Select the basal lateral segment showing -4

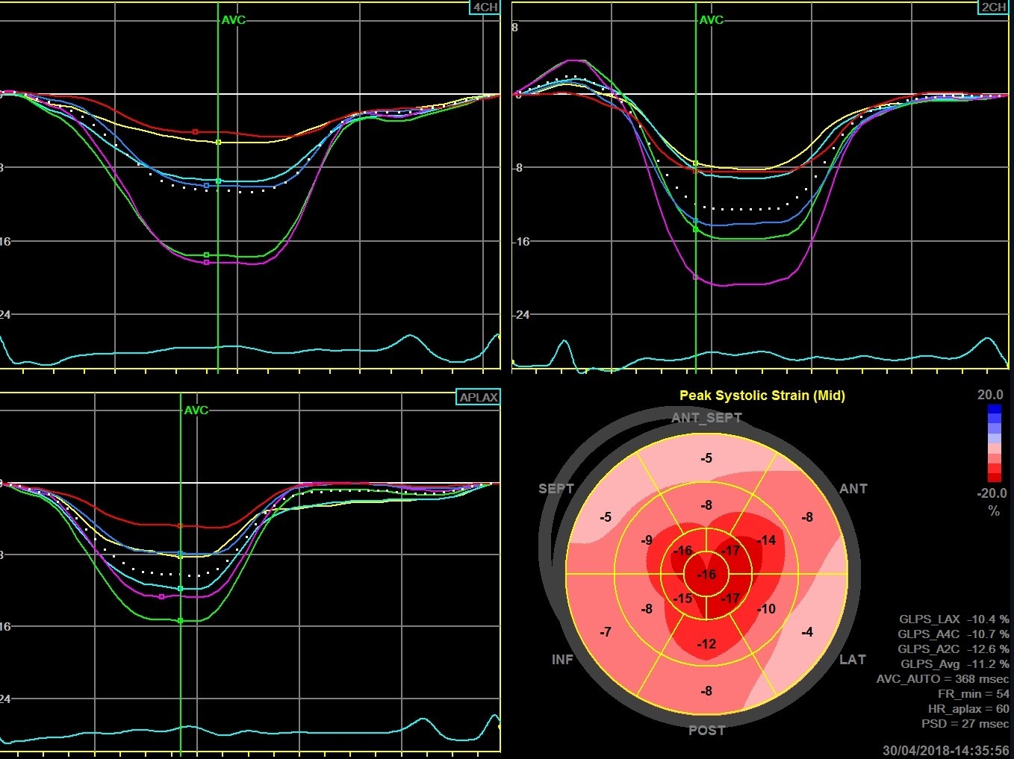click(807, 632)
